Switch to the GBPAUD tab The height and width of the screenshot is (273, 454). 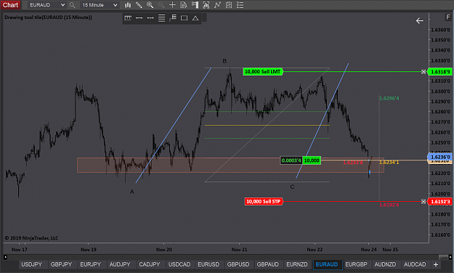point(267,264)
